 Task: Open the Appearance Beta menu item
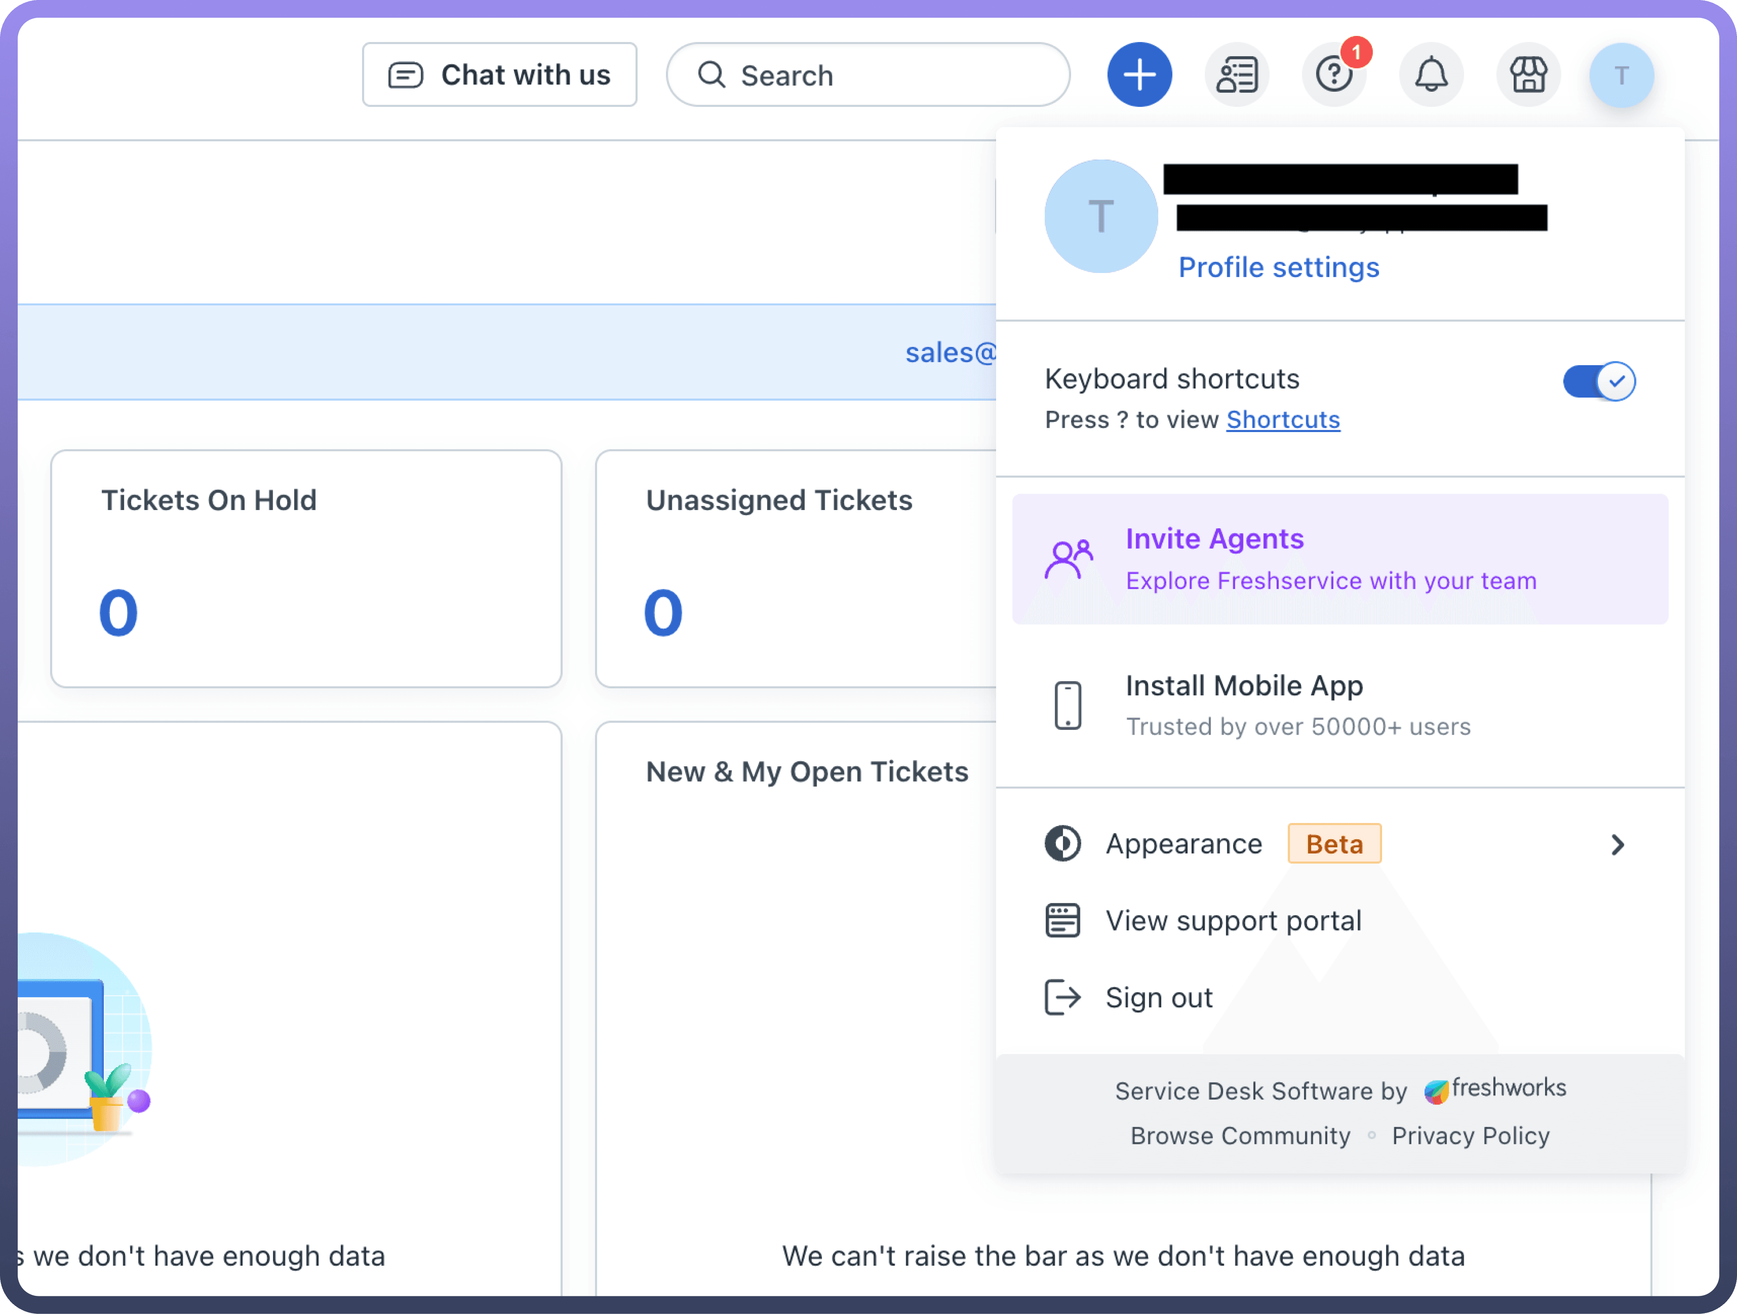1184,844
